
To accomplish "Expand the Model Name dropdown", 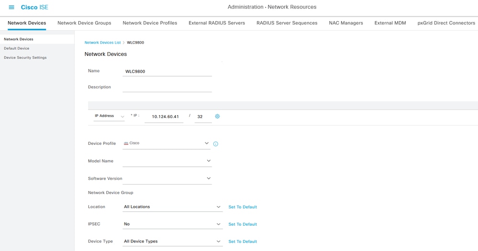I will (167, 161).
